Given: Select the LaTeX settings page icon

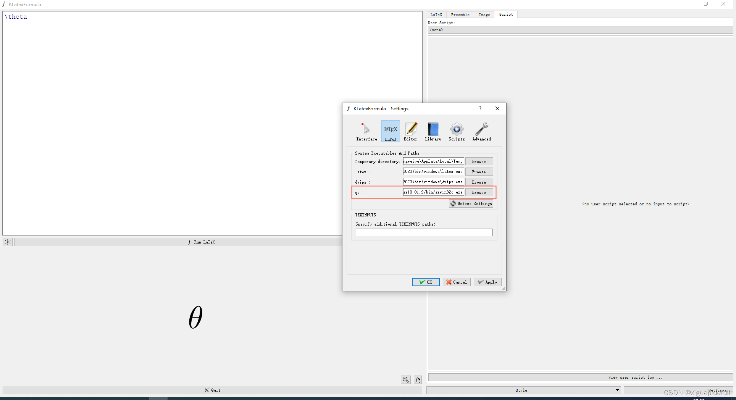Looking at the screenshot, I should tap(390, 131).
